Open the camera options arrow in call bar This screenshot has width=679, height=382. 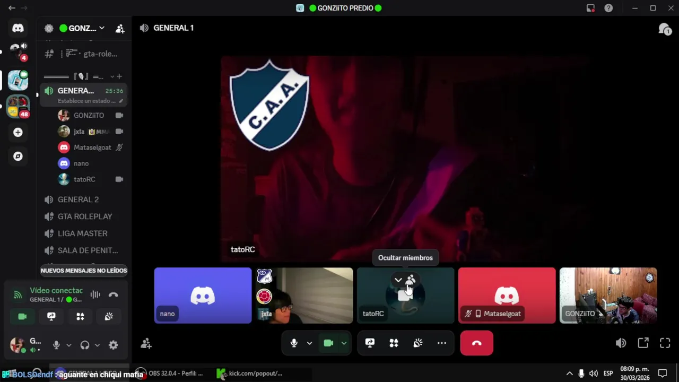point(344,343)
